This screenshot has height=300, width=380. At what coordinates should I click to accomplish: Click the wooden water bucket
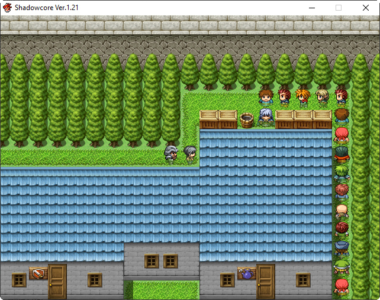coord(247,120)
